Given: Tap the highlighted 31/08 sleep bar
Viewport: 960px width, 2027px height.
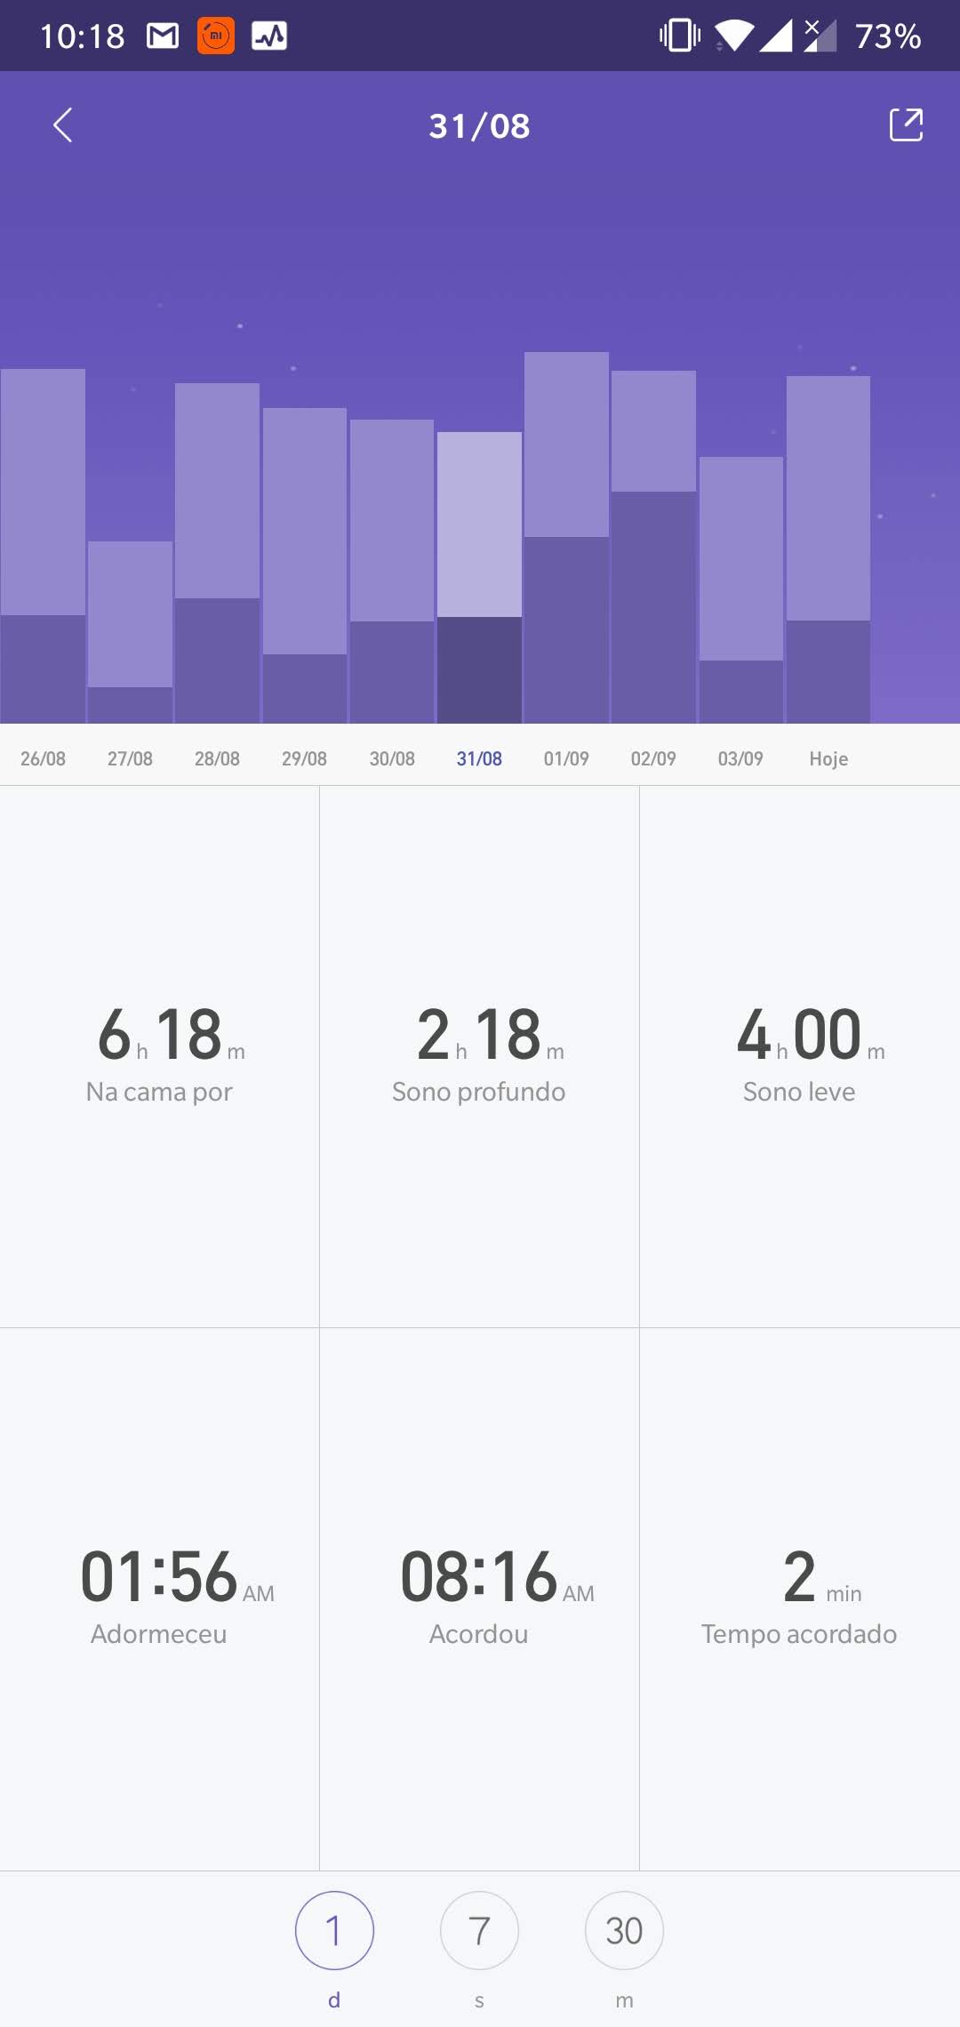Looking at the screenshot, I should 479,578.
